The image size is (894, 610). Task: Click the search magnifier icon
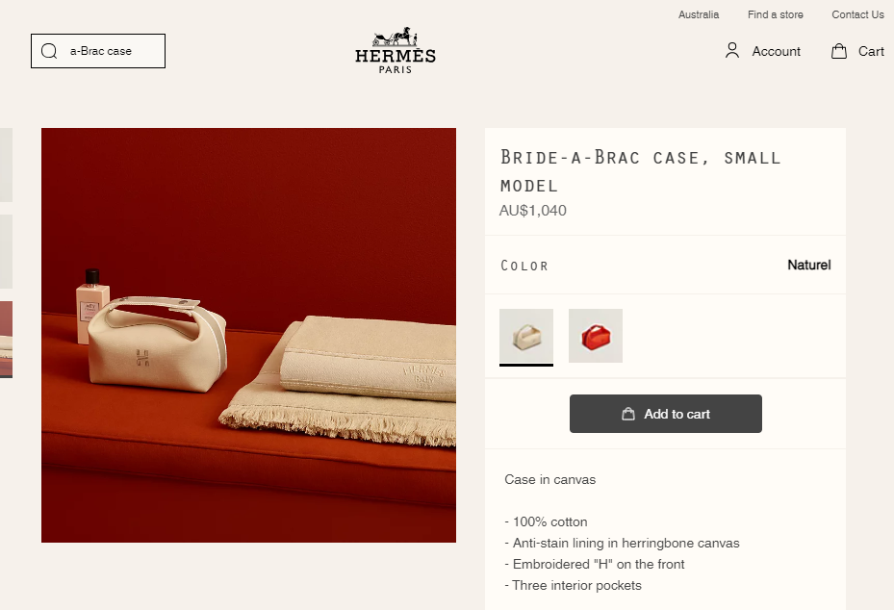pyautogui.click(x=49, y=51)
